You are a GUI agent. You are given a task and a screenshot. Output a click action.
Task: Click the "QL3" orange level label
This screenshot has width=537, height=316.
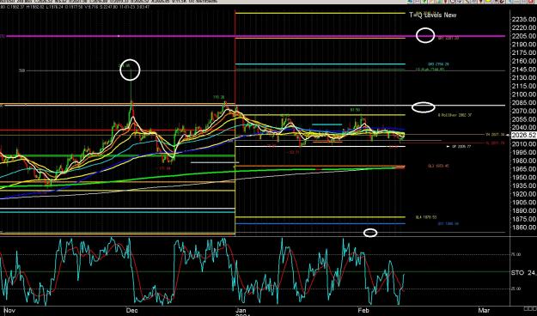[x=438, y=166]
